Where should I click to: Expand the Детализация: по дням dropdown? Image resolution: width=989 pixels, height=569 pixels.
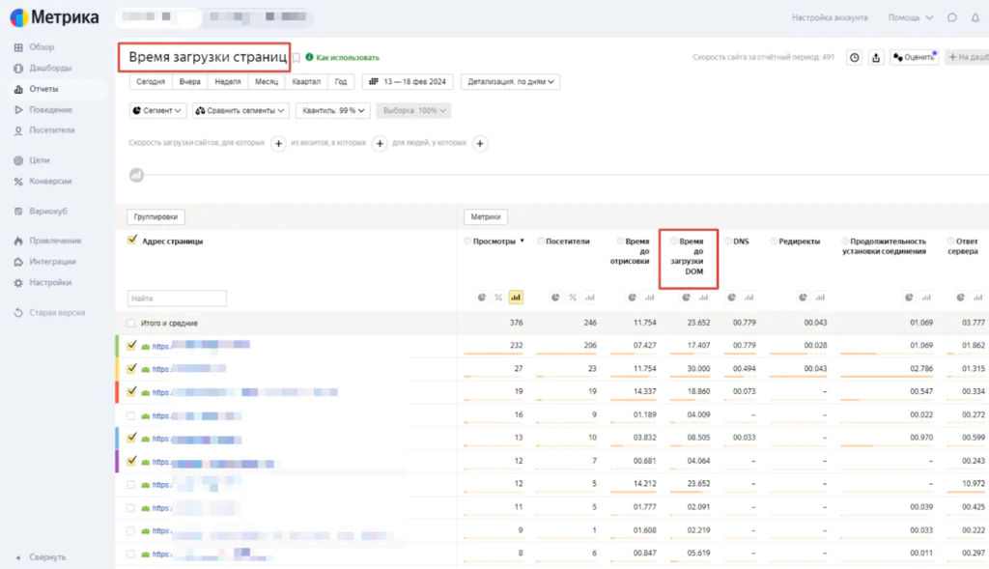510,82
